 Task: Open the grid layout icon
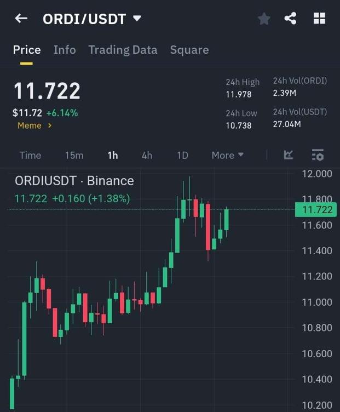click(x=319, y=19)
